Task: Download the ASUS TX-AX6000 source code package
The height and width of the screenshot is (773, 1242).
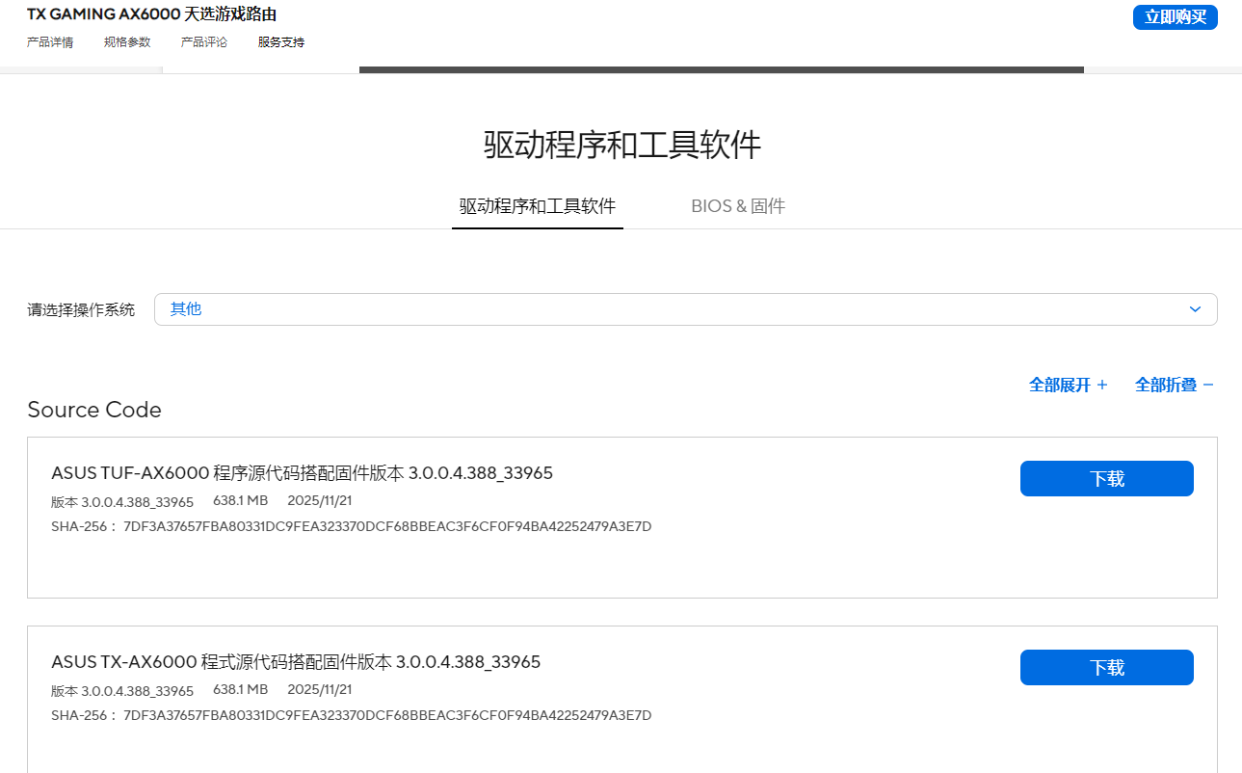Action: click(1106, 666)
